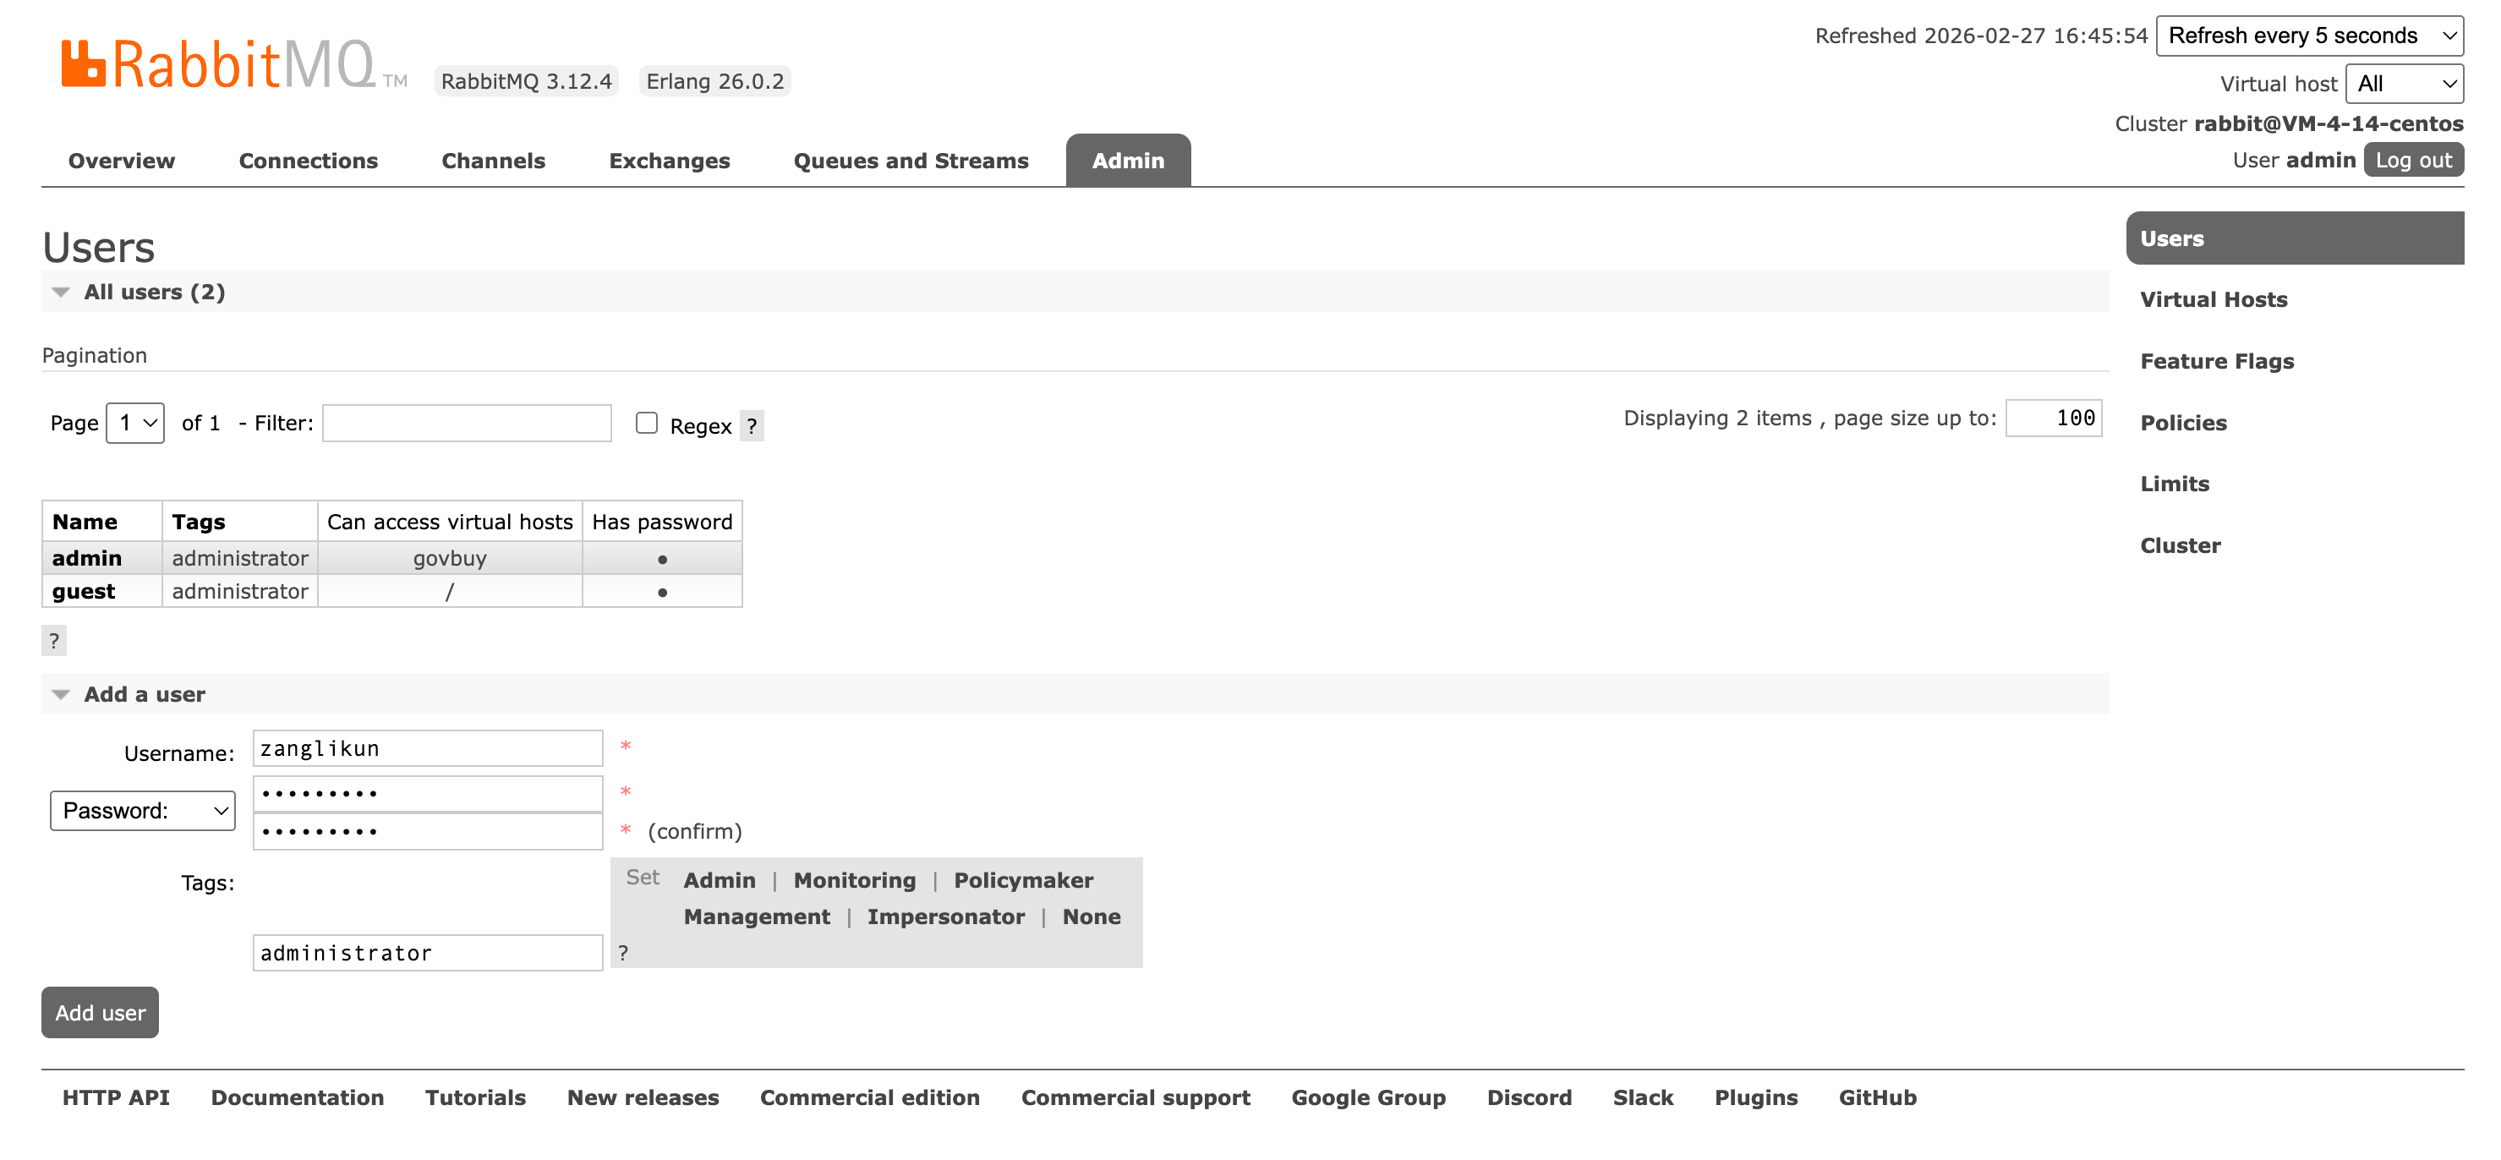Open the Page number dropdown
Image resolution: width=2501 pixels, height=1160 pixels.
(x=135, y=424)
